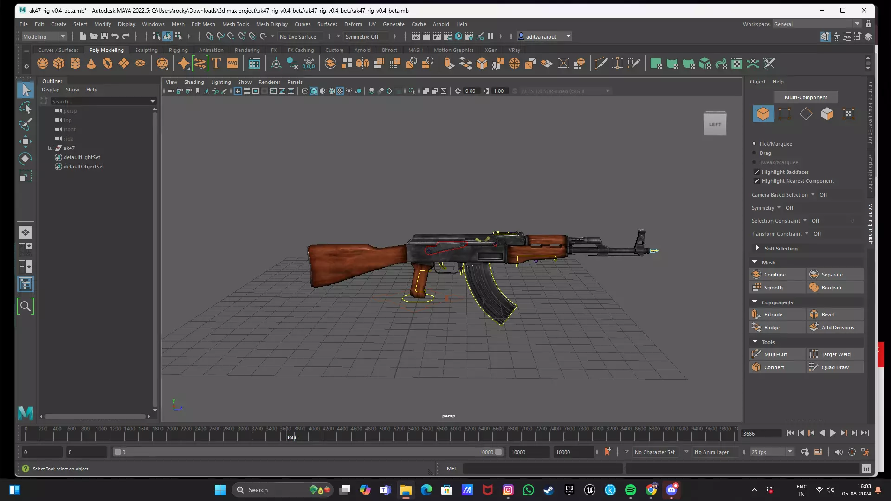This screenshot has width=891, height=501.
Task: Select the Multi-Cut tool
Action: (775, 354)
